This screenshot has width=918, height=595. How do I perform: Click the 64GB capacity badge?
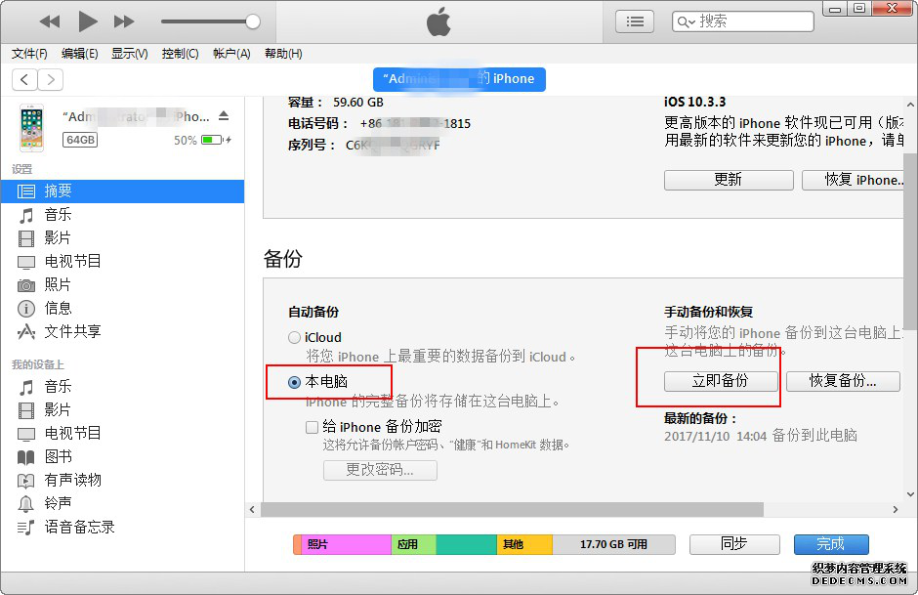coord(80,140)
